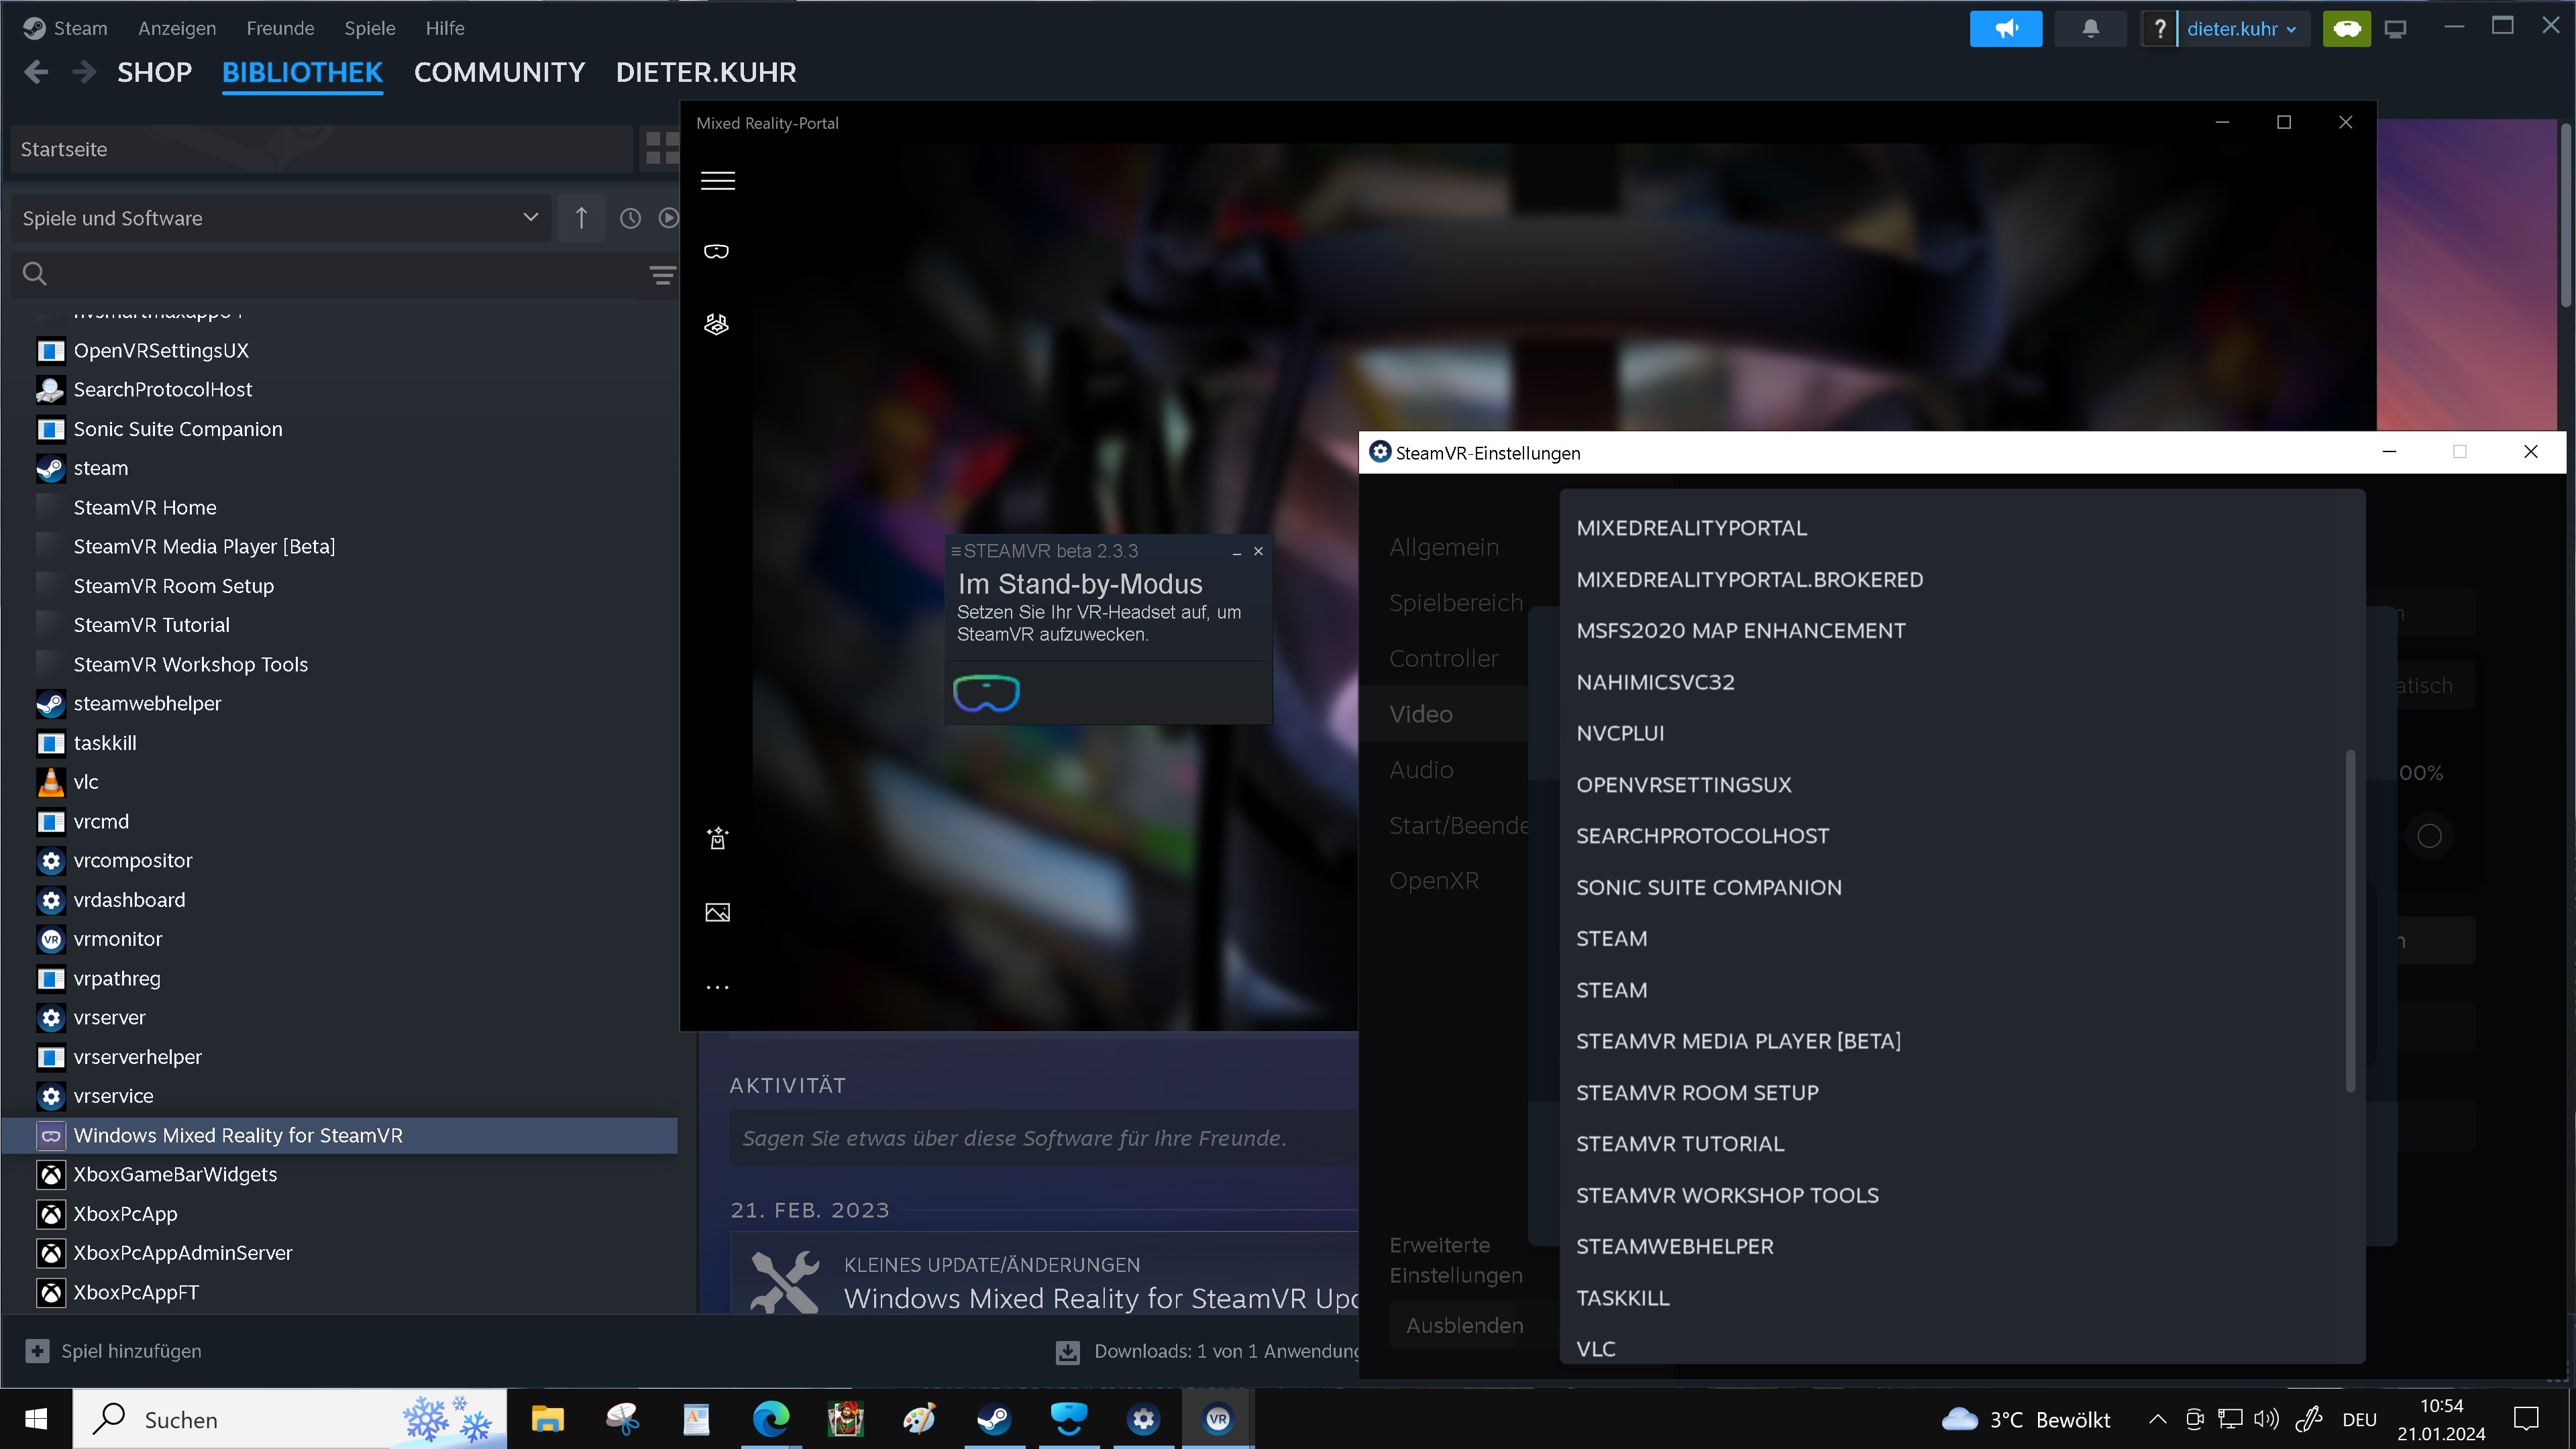Open Steam from the Windows taskbar

[994, 1418]
